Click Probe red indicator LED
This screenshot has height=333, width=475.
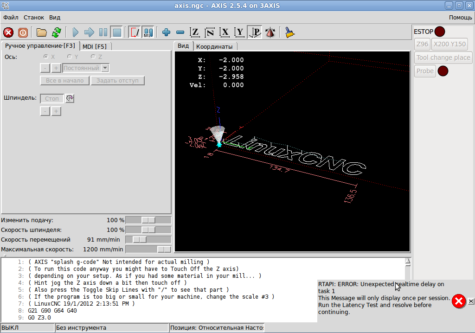coord(443,71)
